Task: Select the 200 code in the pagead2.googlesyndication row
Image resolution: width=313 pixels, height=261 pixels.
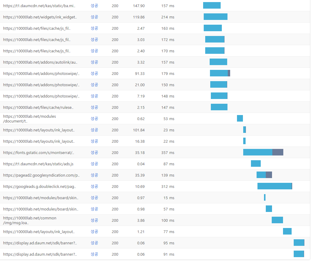Action: point(115,175)
